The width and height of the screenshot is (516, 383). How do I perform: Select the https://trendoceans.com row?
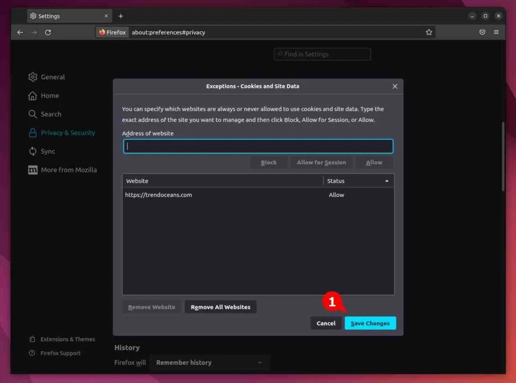(x=258, y=195)
